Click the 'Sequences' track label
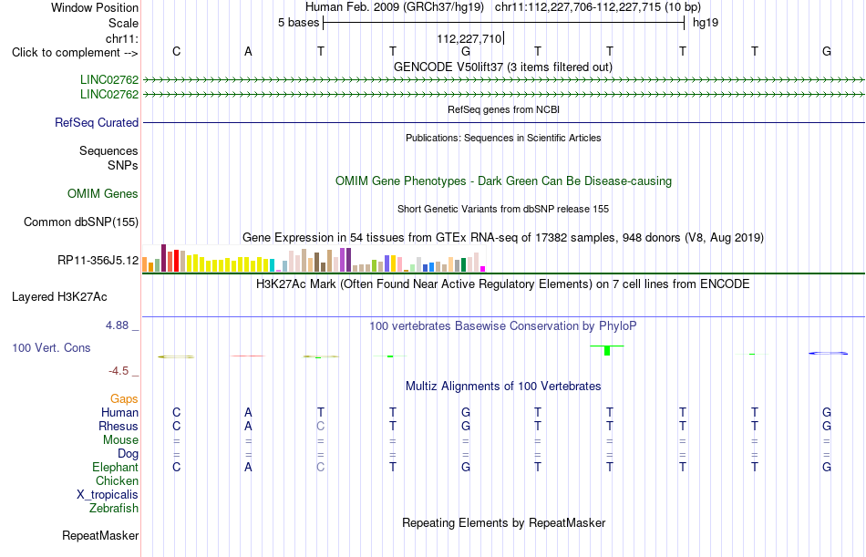 click(x=108, y=150)
